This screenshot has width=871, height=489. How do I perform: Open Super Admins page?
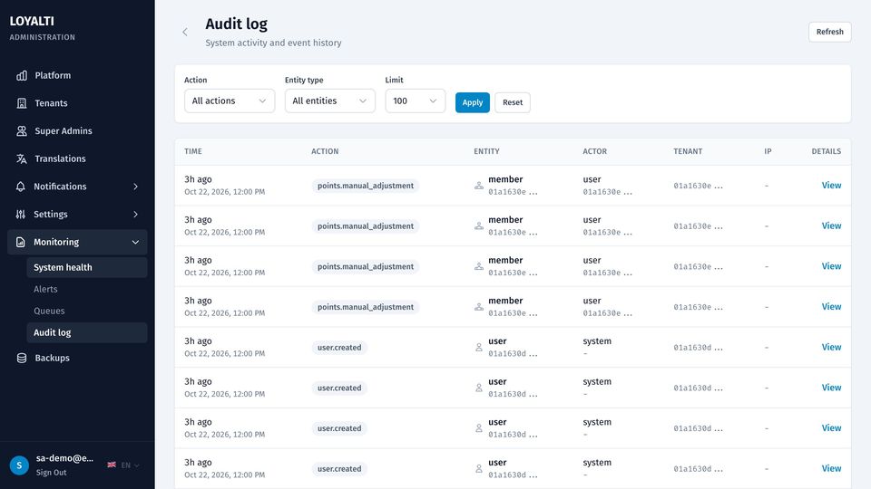(x=77, y=130)
